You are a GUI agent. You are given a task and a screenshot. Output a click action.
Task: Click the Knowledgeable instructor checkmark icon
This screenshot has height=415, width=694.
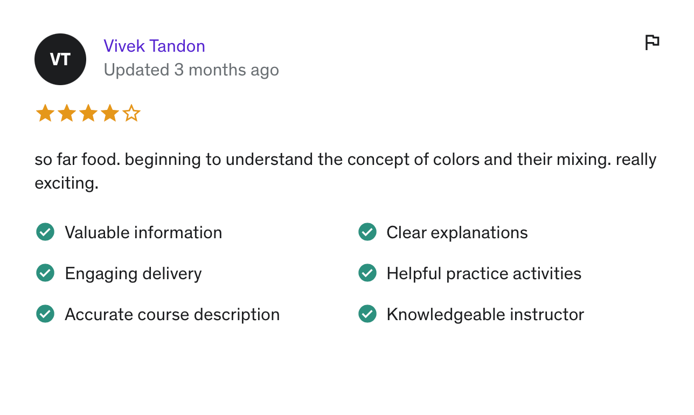click(x=367, y=314)
